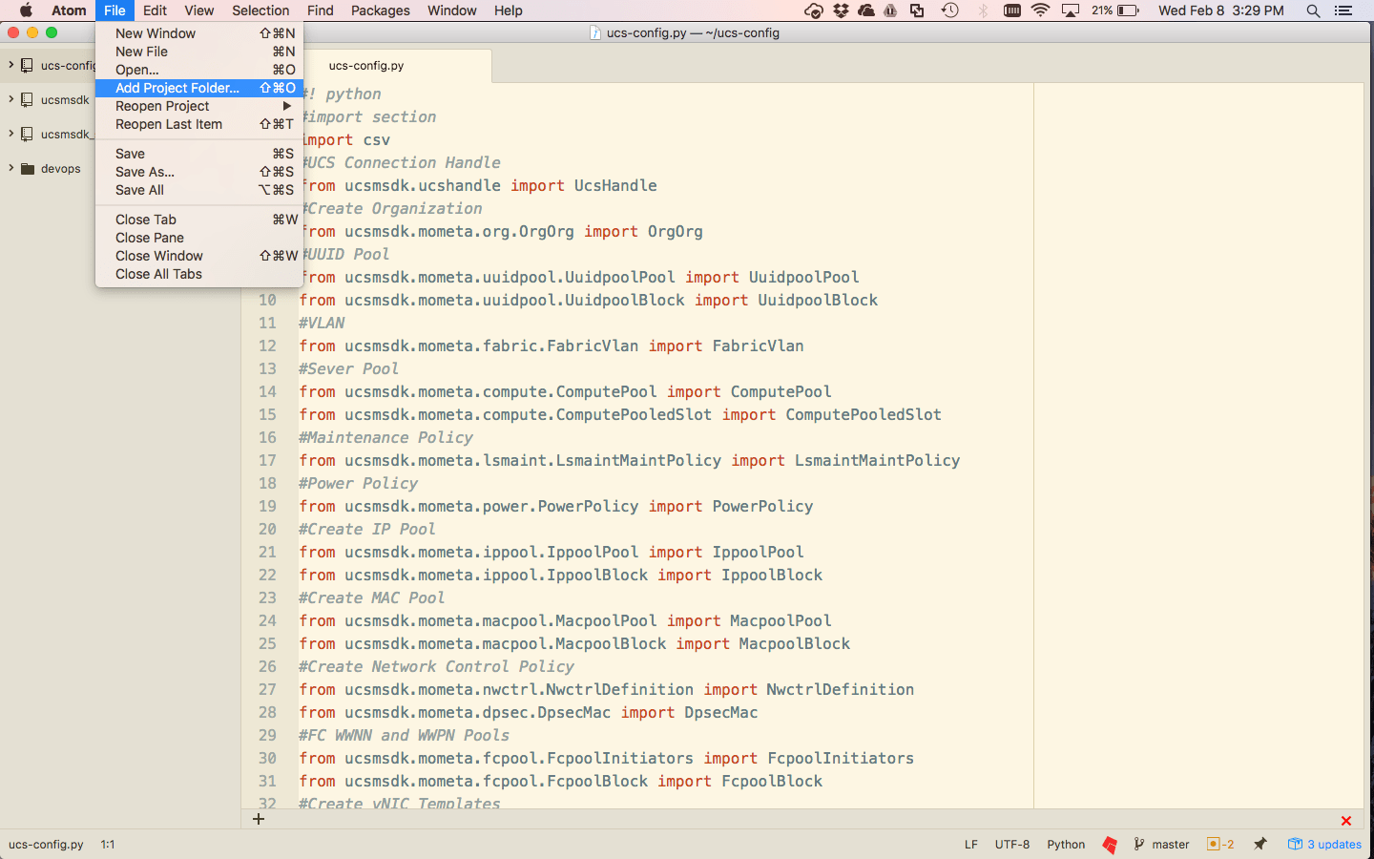The image size is (1374, 859).
Task: Open the Python grammar selector
Action: pos(1066,845)
